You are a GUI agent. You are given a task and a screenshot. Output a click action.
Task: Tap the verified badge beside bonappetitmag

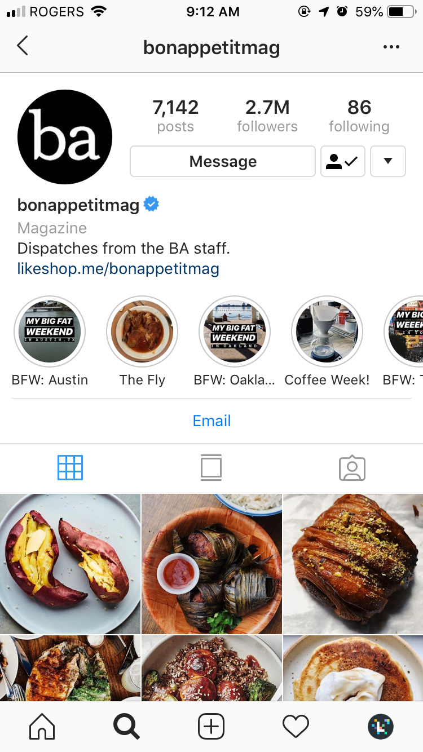click(151, 204)
